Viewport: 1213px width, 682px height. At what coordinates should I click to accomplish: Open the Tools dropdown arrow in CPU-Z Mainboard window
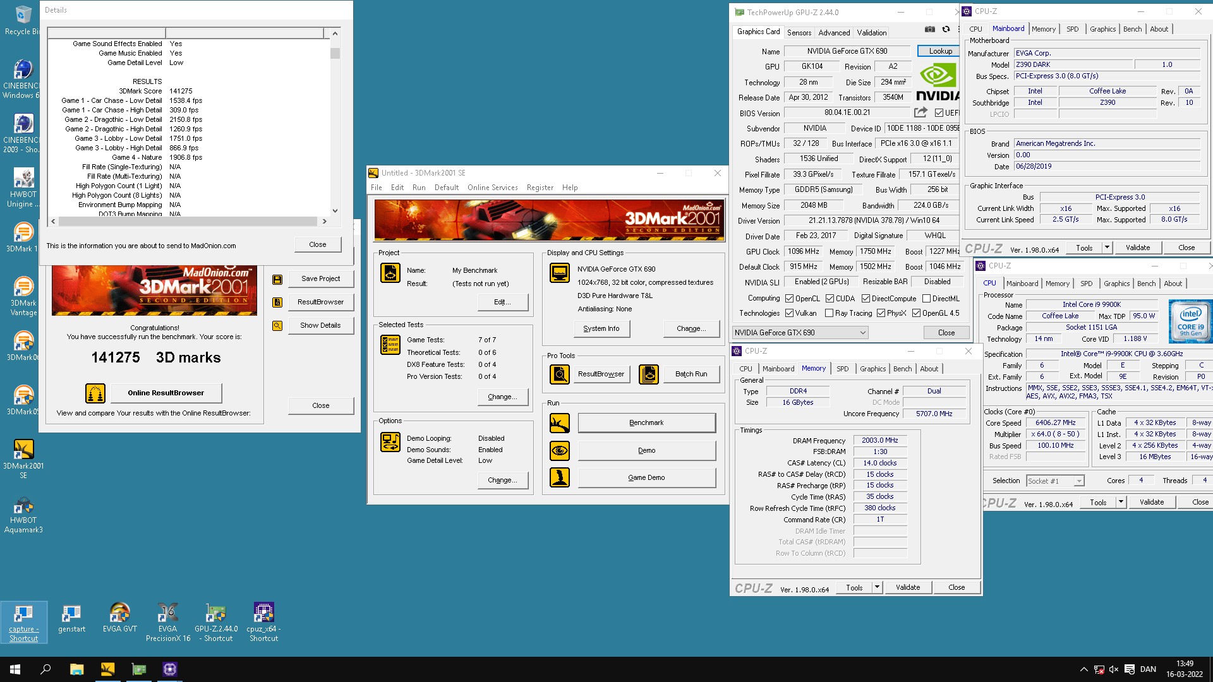click(1107, 248)
